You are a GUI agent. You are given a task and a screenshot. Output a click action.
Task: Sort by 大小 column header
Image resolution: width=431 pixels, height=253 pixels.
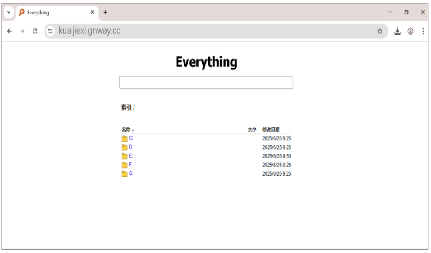point(252,130)
